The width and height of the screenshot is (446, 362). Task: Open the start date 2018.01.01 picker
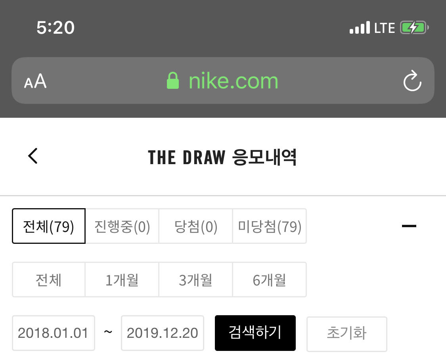point(54,333)
